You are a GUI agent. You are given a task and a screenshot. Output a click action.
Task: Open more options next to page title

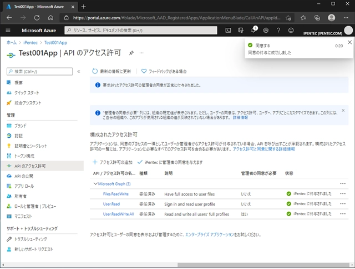pos(141,53)
